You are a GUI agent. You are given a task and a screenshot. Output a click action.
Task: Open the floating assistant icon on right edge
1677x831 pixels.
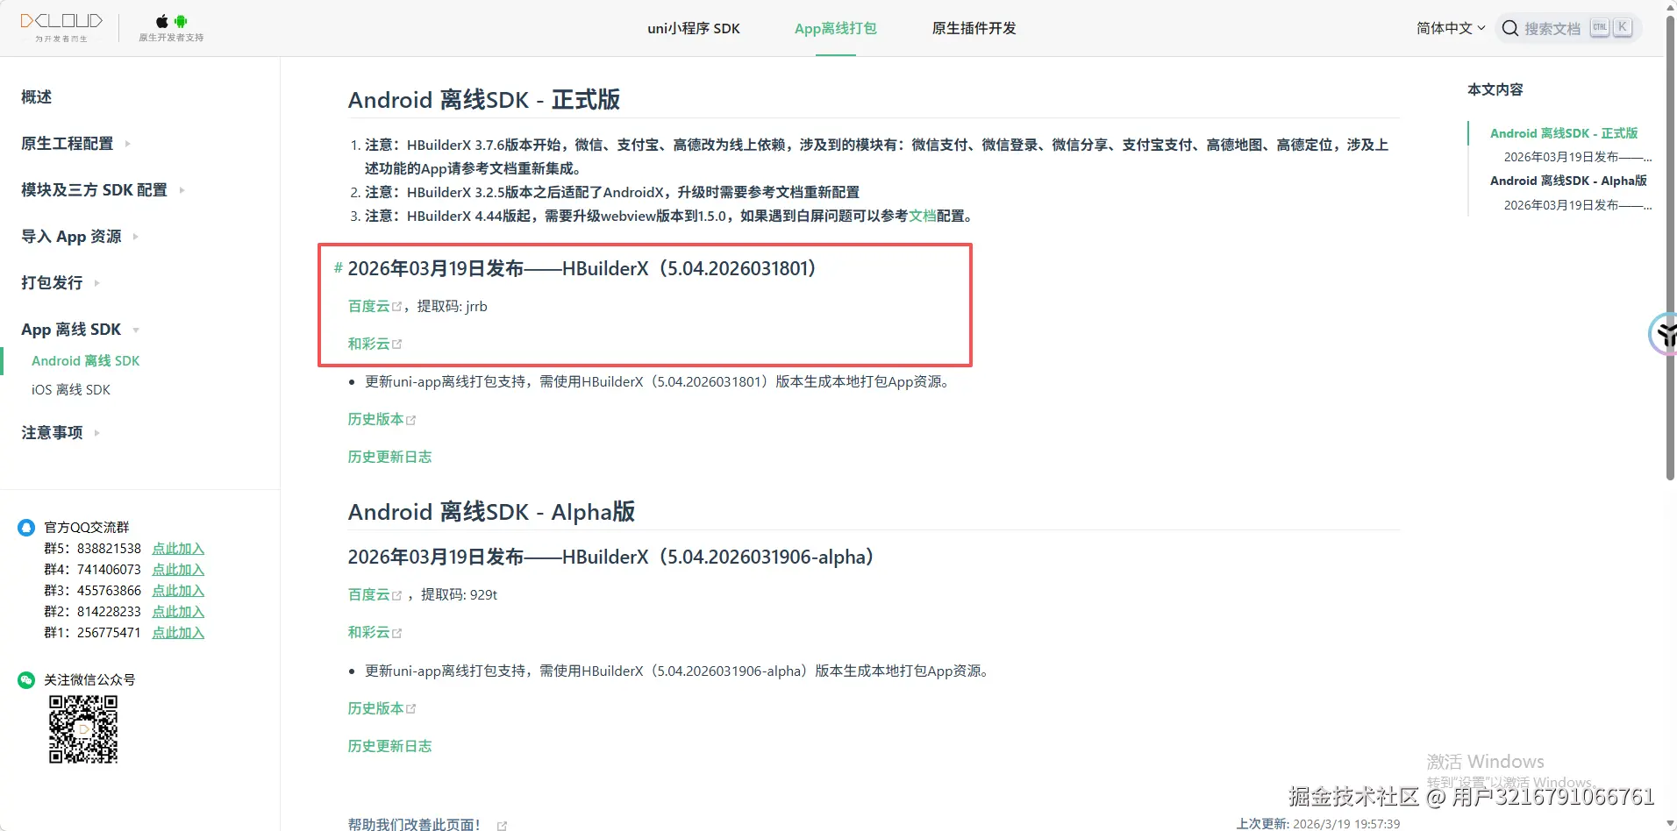pos(1664,334)
